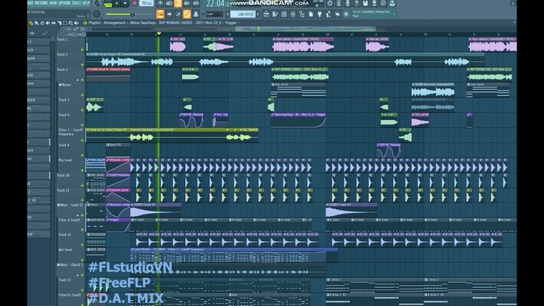The image size is (544, 306).
Task: Open the saw vocal pattern selector
Action: (243, 14)
